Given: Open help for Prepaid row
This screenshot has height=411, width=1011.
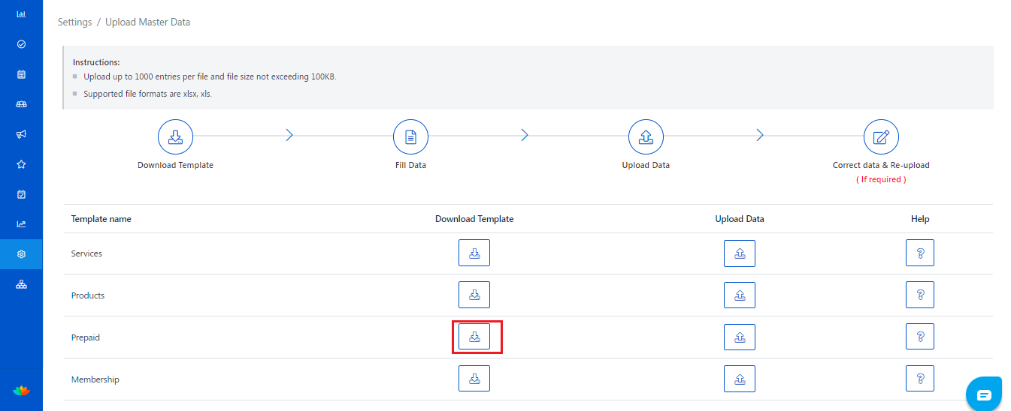Looking at the screenshot, I should pyautogui.click(x=920, y=337).
